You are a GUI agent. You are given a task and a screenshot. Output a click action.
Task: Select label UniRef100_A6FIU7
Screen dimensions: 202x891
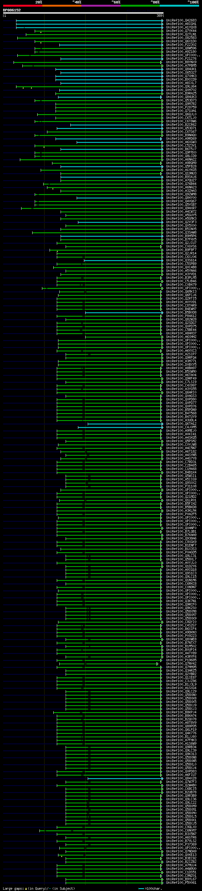(181, 775)
